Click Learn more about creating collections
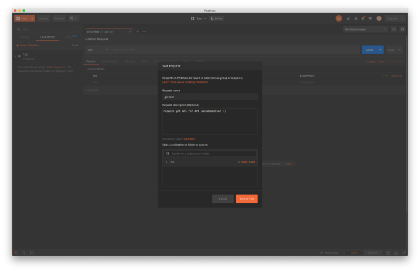The image size is (420, 272). pyautogui.click(x=185, y=82)
